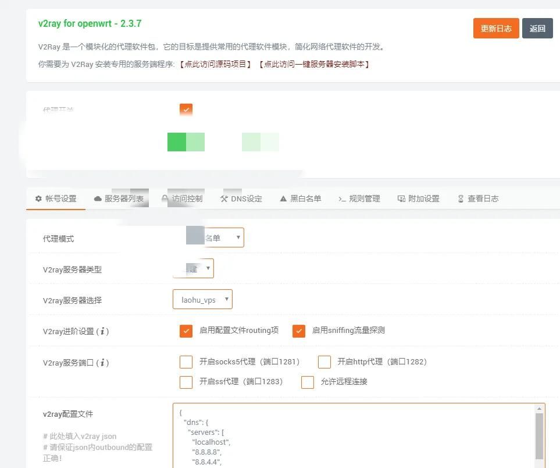Switch to the 查看日志 tab
The width and height of the screenshot is (560, 468).
click(x=478, y=199)
